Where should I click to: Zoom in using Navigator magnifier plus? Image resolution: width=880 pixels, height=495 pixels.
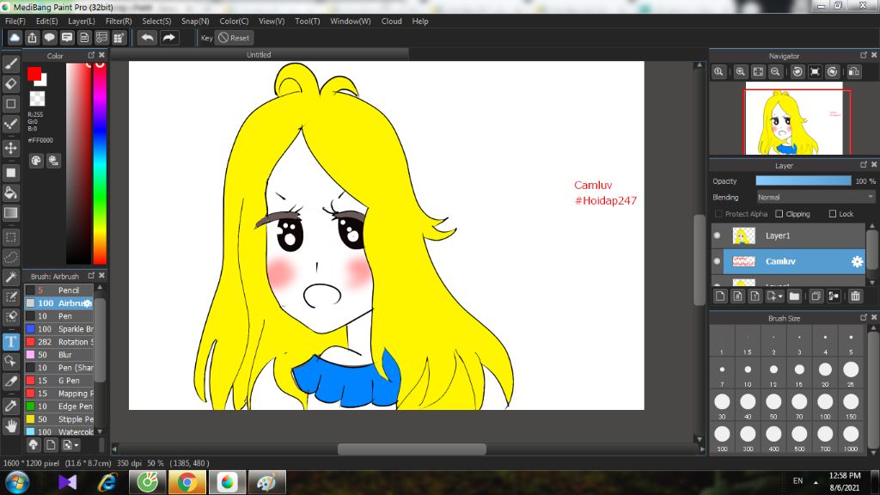pyautogui.click(x=741, y=72)
